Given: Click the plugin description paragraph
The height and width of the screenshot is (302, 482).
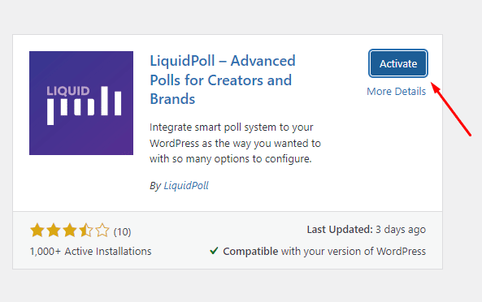Looking at the screenshot, I should point(235,143).
